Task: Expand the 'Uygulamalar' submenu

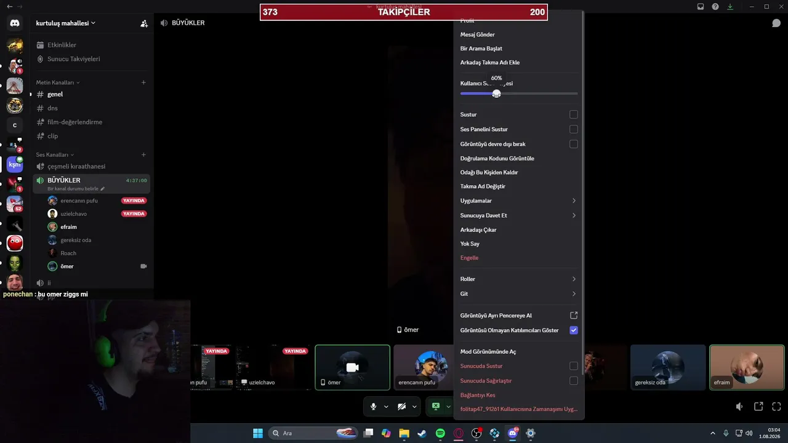Action: pyautogui.click(x=518, y=201)
